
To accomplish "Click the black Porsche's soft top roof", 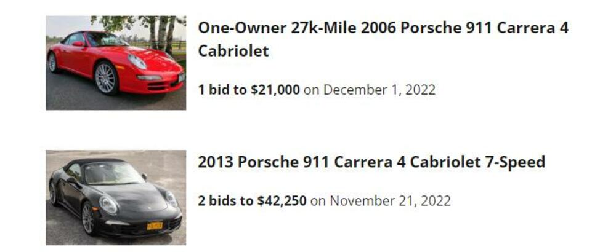I will (102, 162).
